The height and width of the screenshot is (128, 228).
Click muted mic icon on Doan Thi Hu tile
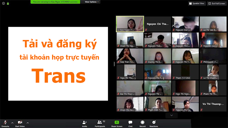(x=118, y=110)
